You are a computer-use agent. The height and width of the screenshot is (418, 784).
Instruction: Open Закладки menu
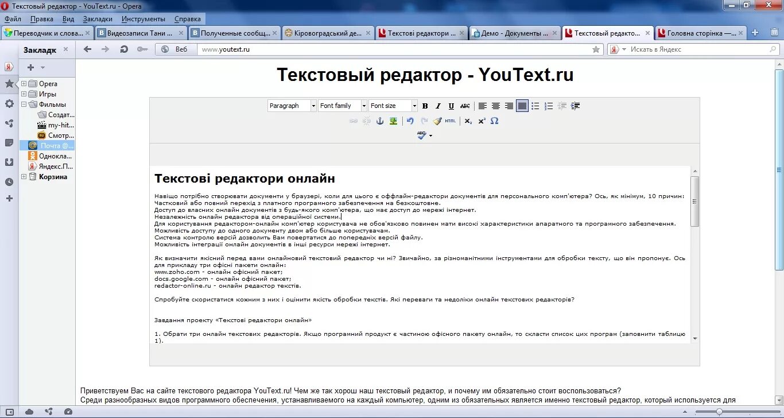[98, 19]
